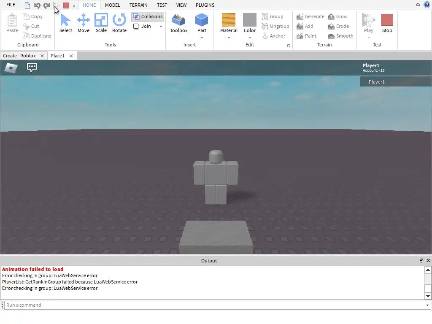Expand the Play mode dropdown arrow
The image size is (432, 324).
369,38
